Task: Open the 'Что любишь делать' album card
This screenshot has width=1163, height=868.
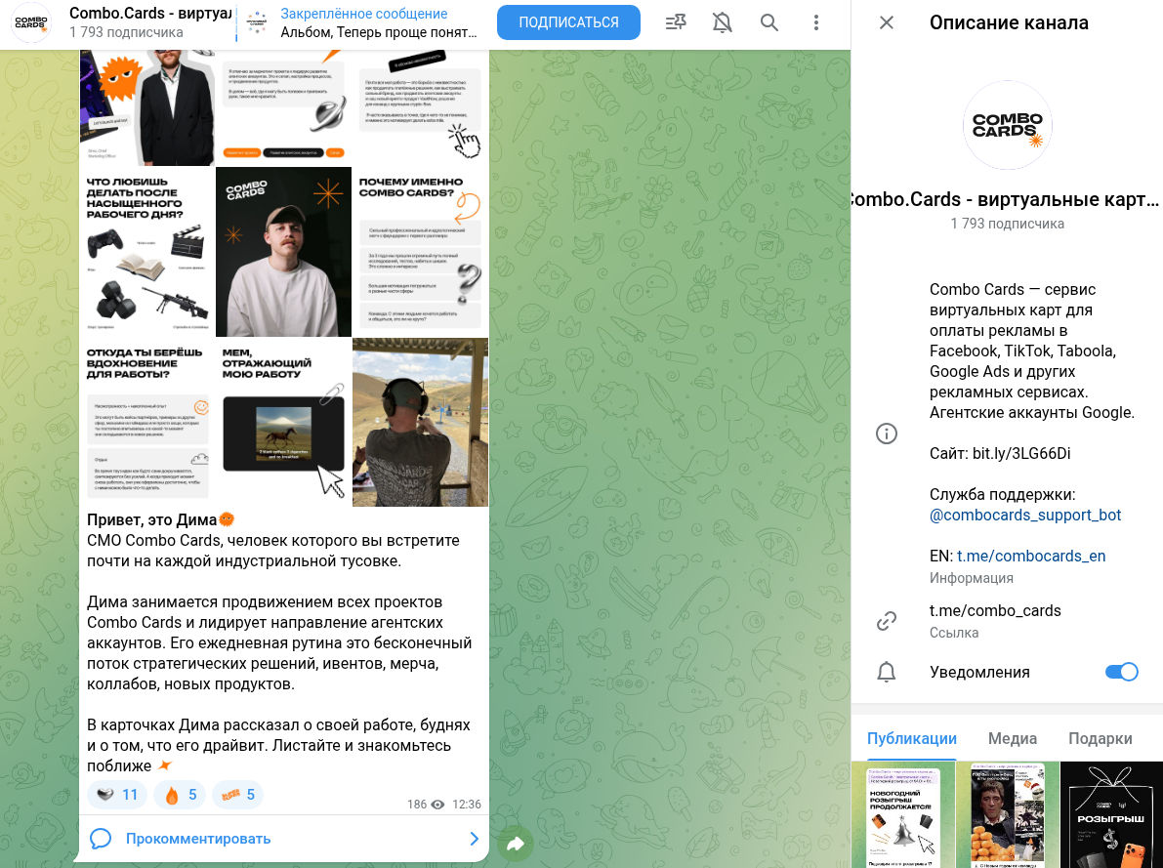Action: pyautogui.click(x=146, y=252)
